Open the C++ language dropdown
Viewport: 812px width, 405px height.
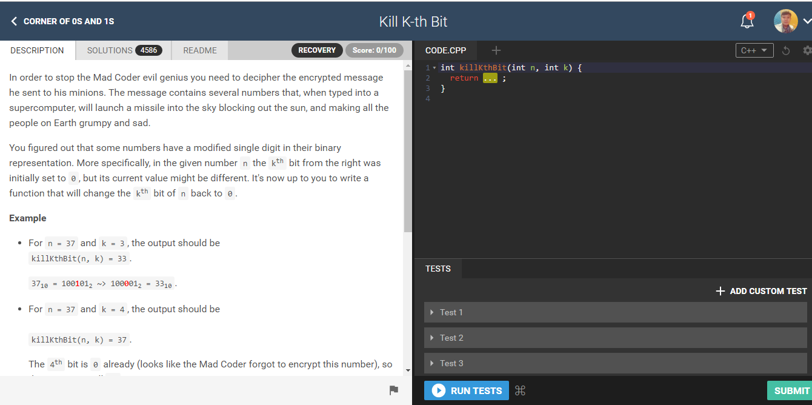point(754,50)
